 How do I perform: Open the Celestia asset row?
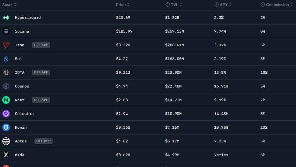tap(148, 114)
